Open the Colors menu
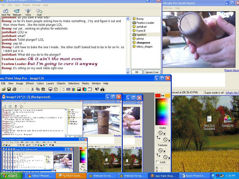The width and height of the screenshot is (239, 179). tap(40, 84)
